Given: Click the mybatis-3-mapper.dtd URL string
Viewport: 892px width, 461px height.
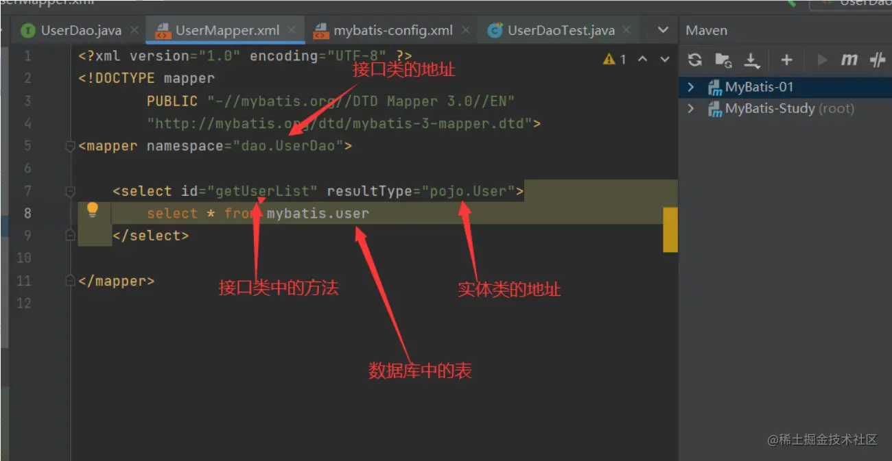Looking at the screenshot, I should [x=340, y=124].
